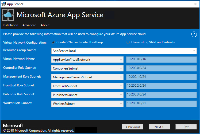
Task: Click the Azure App Service cloud logo
Action: (8, 15)
